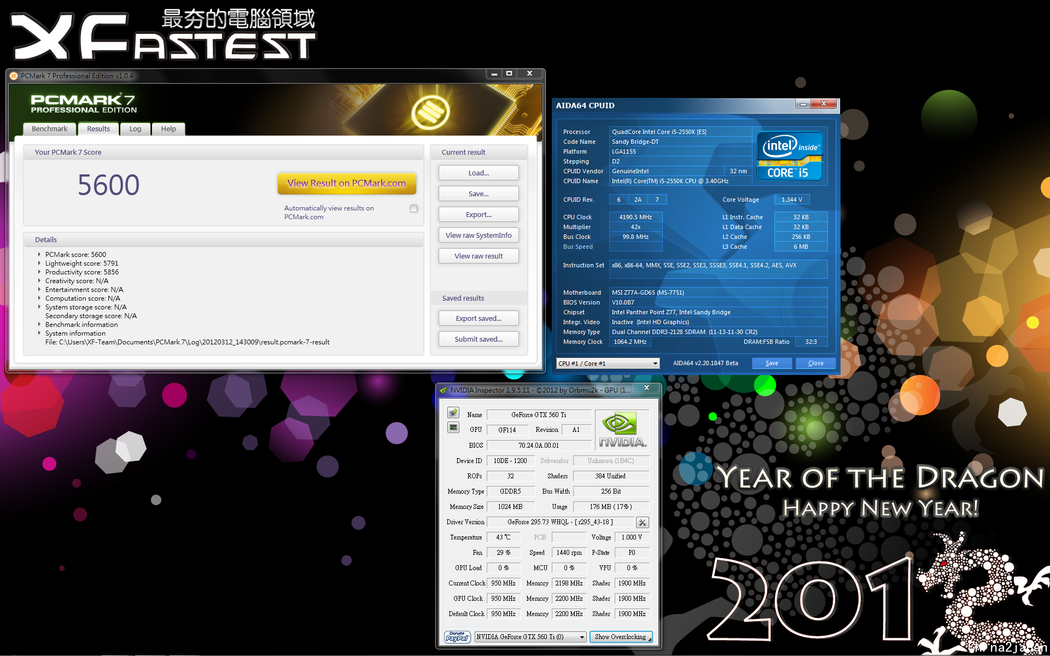The height and width of the screenshot is (656, 1050).
Task: Expand the Lightweight score: 5791 row
Action: tap(39, 263)
